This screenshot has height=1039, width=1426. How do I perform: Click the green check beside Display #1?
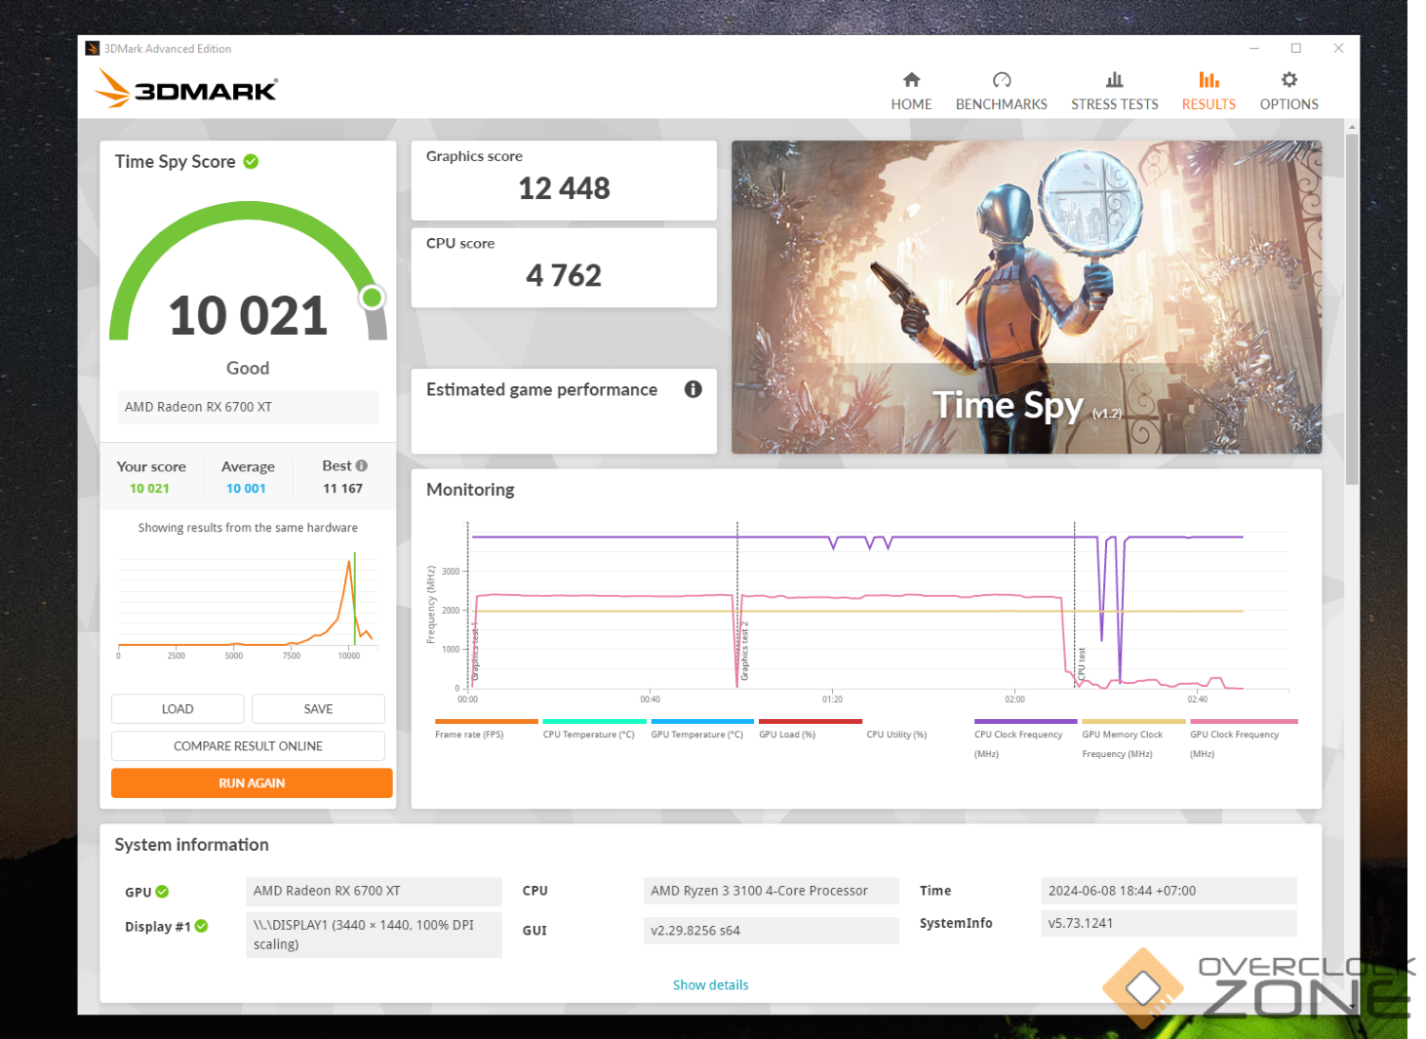point(201,926)
